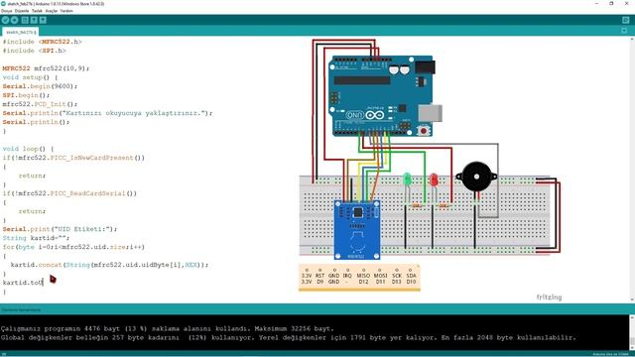Open the Araçlar menu

coord(52,11)
